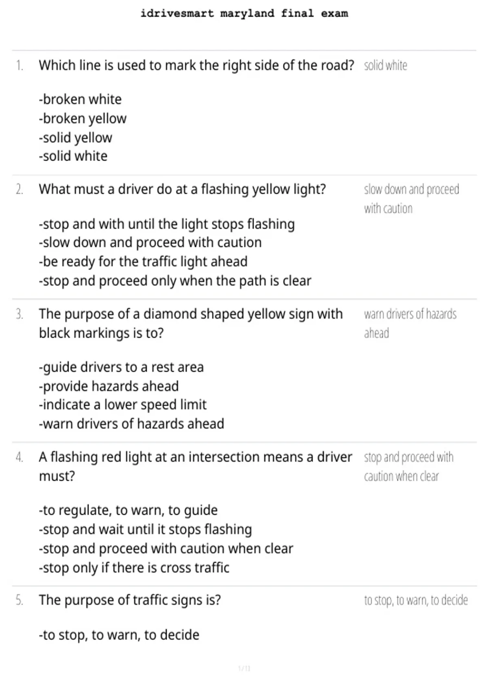Viewport: 488px width, 691px height.
Task: Click the flashing red light question text
Action: [x=195, y=466]
